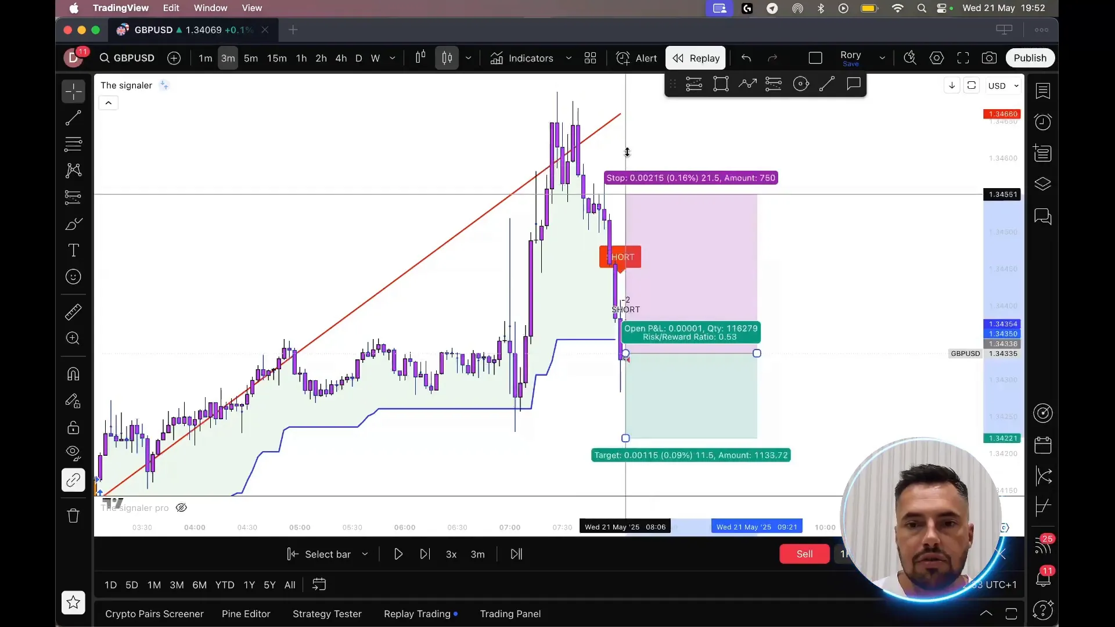Expand the bottom panel with the up chevron
Image resolution: width=1115 pixels, height=627 pixels.
[x=985, y=614]
